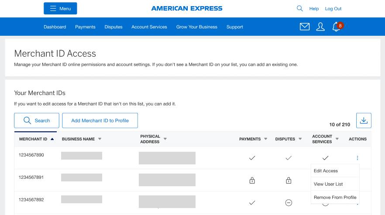Image resolution: width=385 pixels, height=215 pixels.
Task: Click Payments checkmark for merchant 1234567890
Action: (252, 158)
